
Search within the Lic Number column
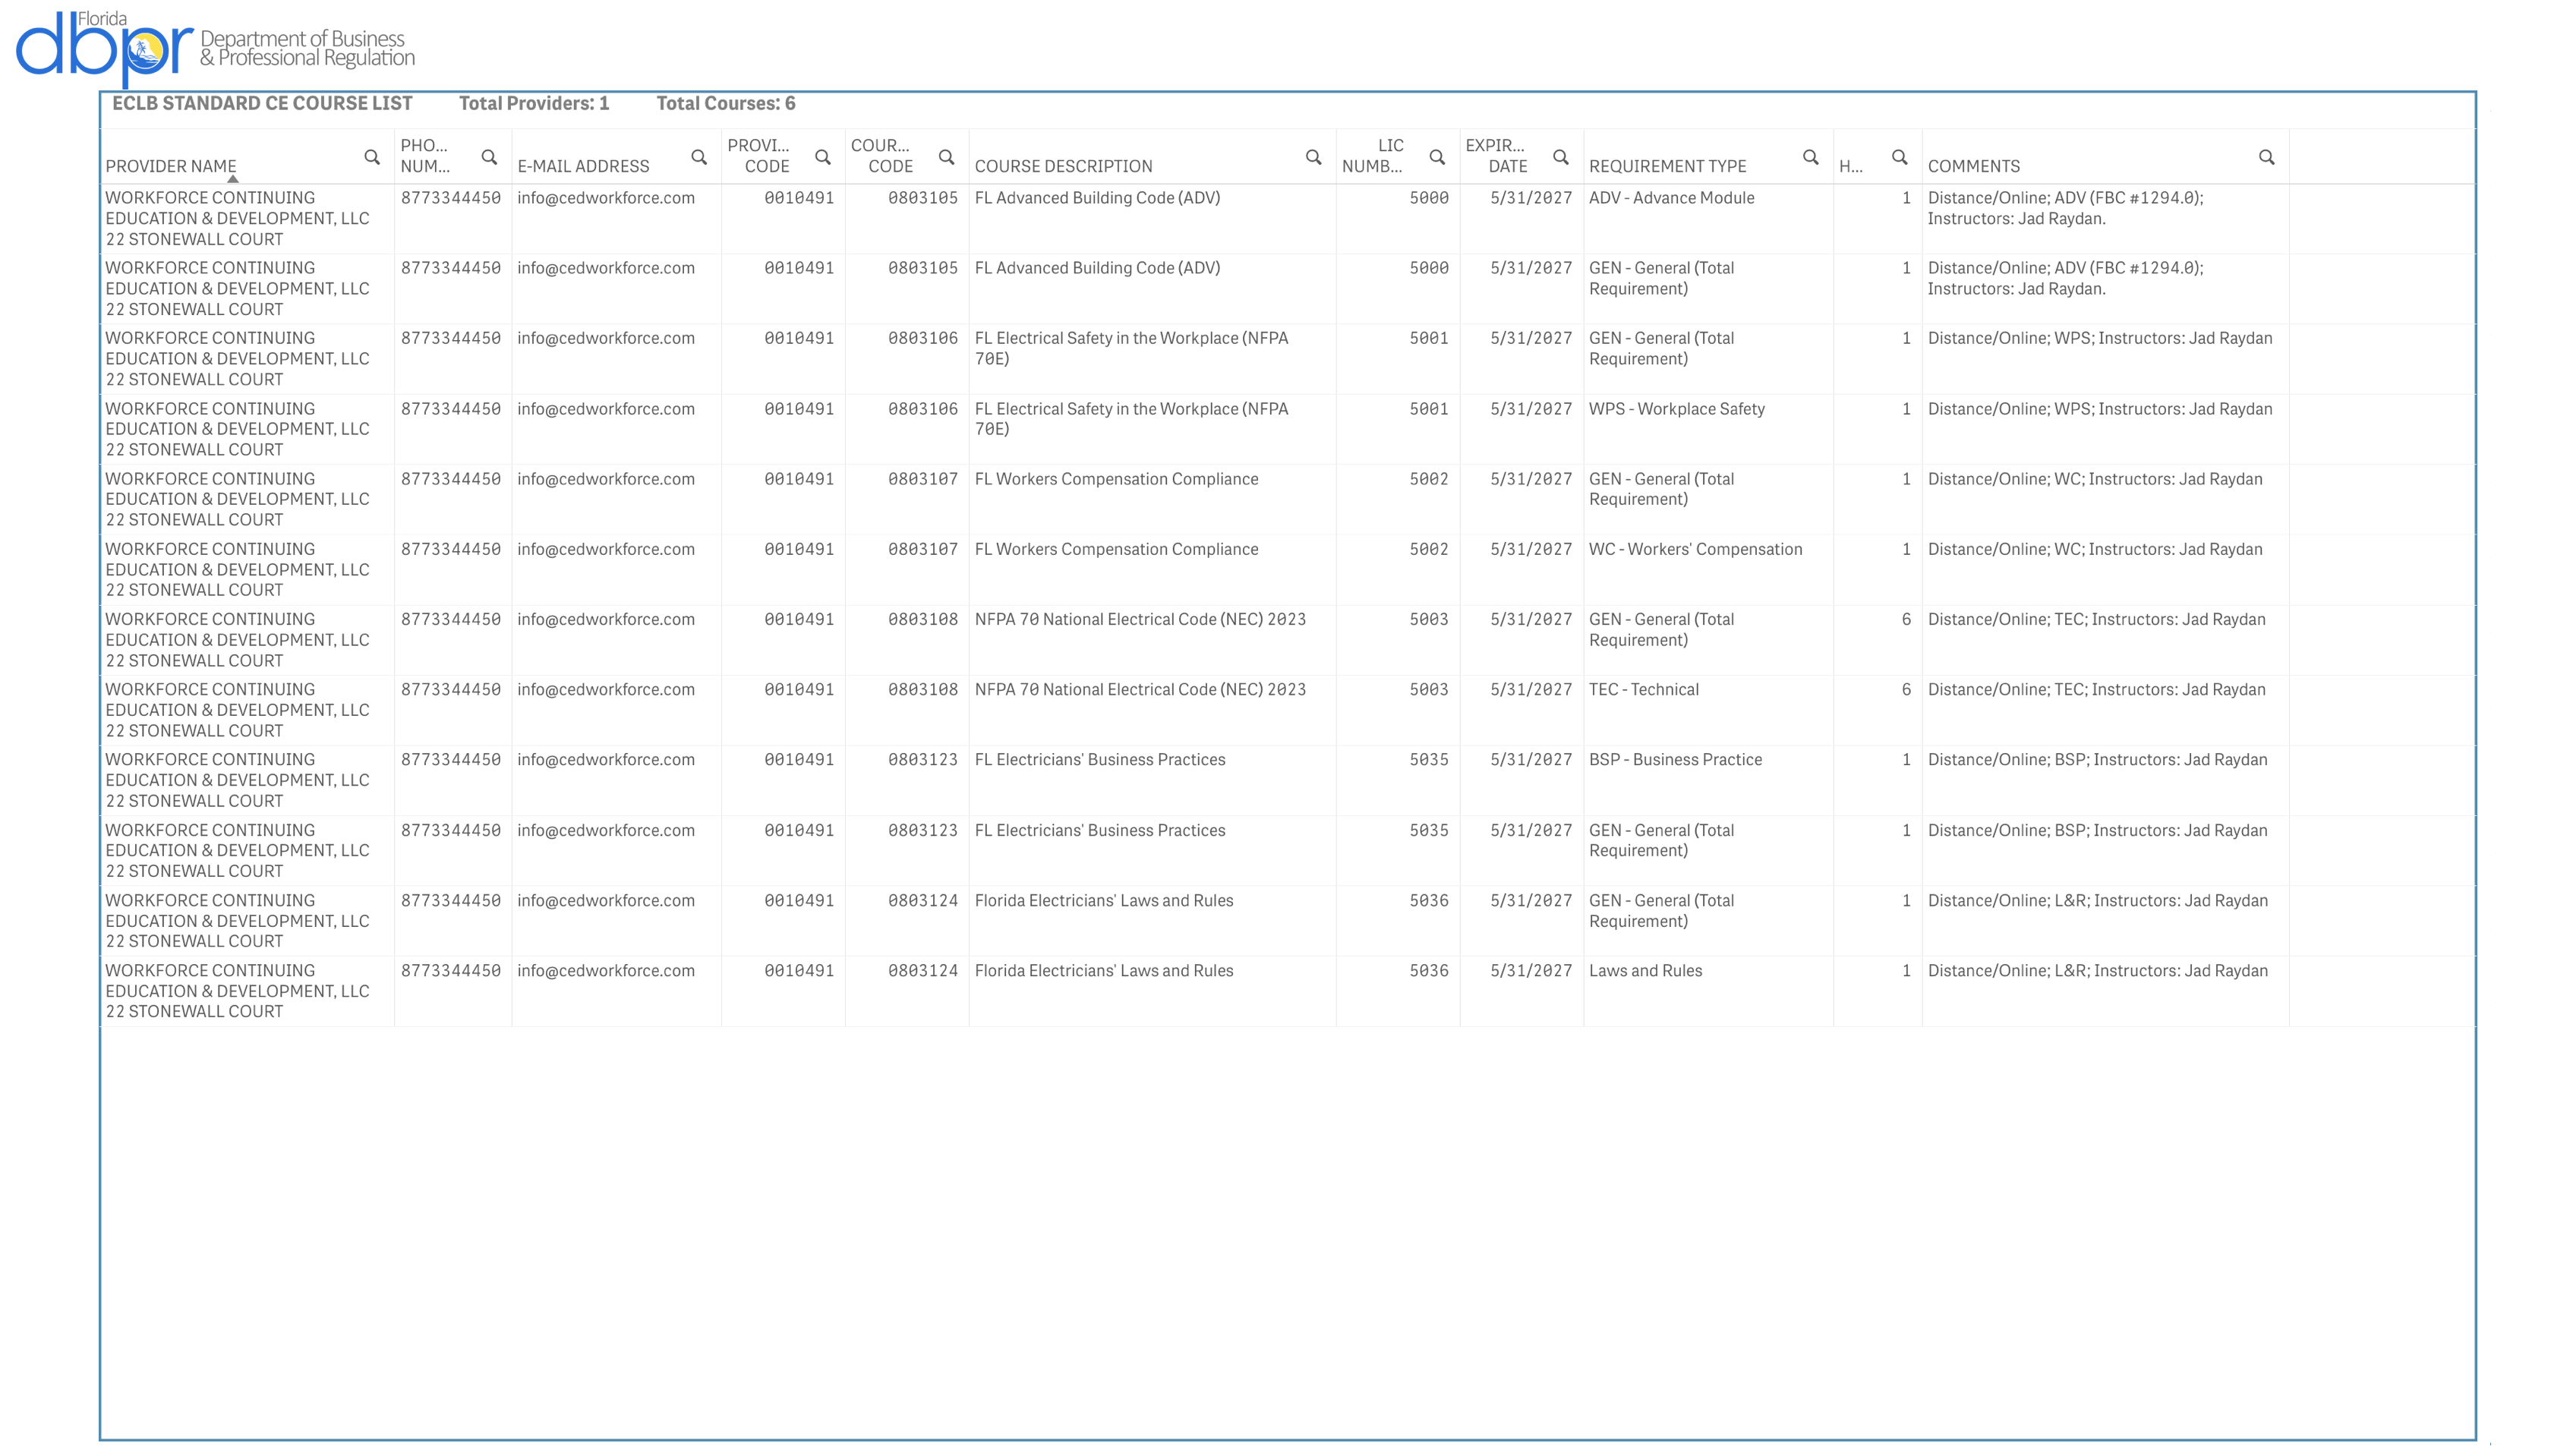point(1437,157)
